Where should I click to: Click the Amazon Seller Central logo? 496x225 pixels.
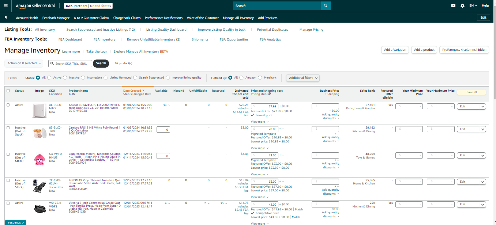point(35,6)
